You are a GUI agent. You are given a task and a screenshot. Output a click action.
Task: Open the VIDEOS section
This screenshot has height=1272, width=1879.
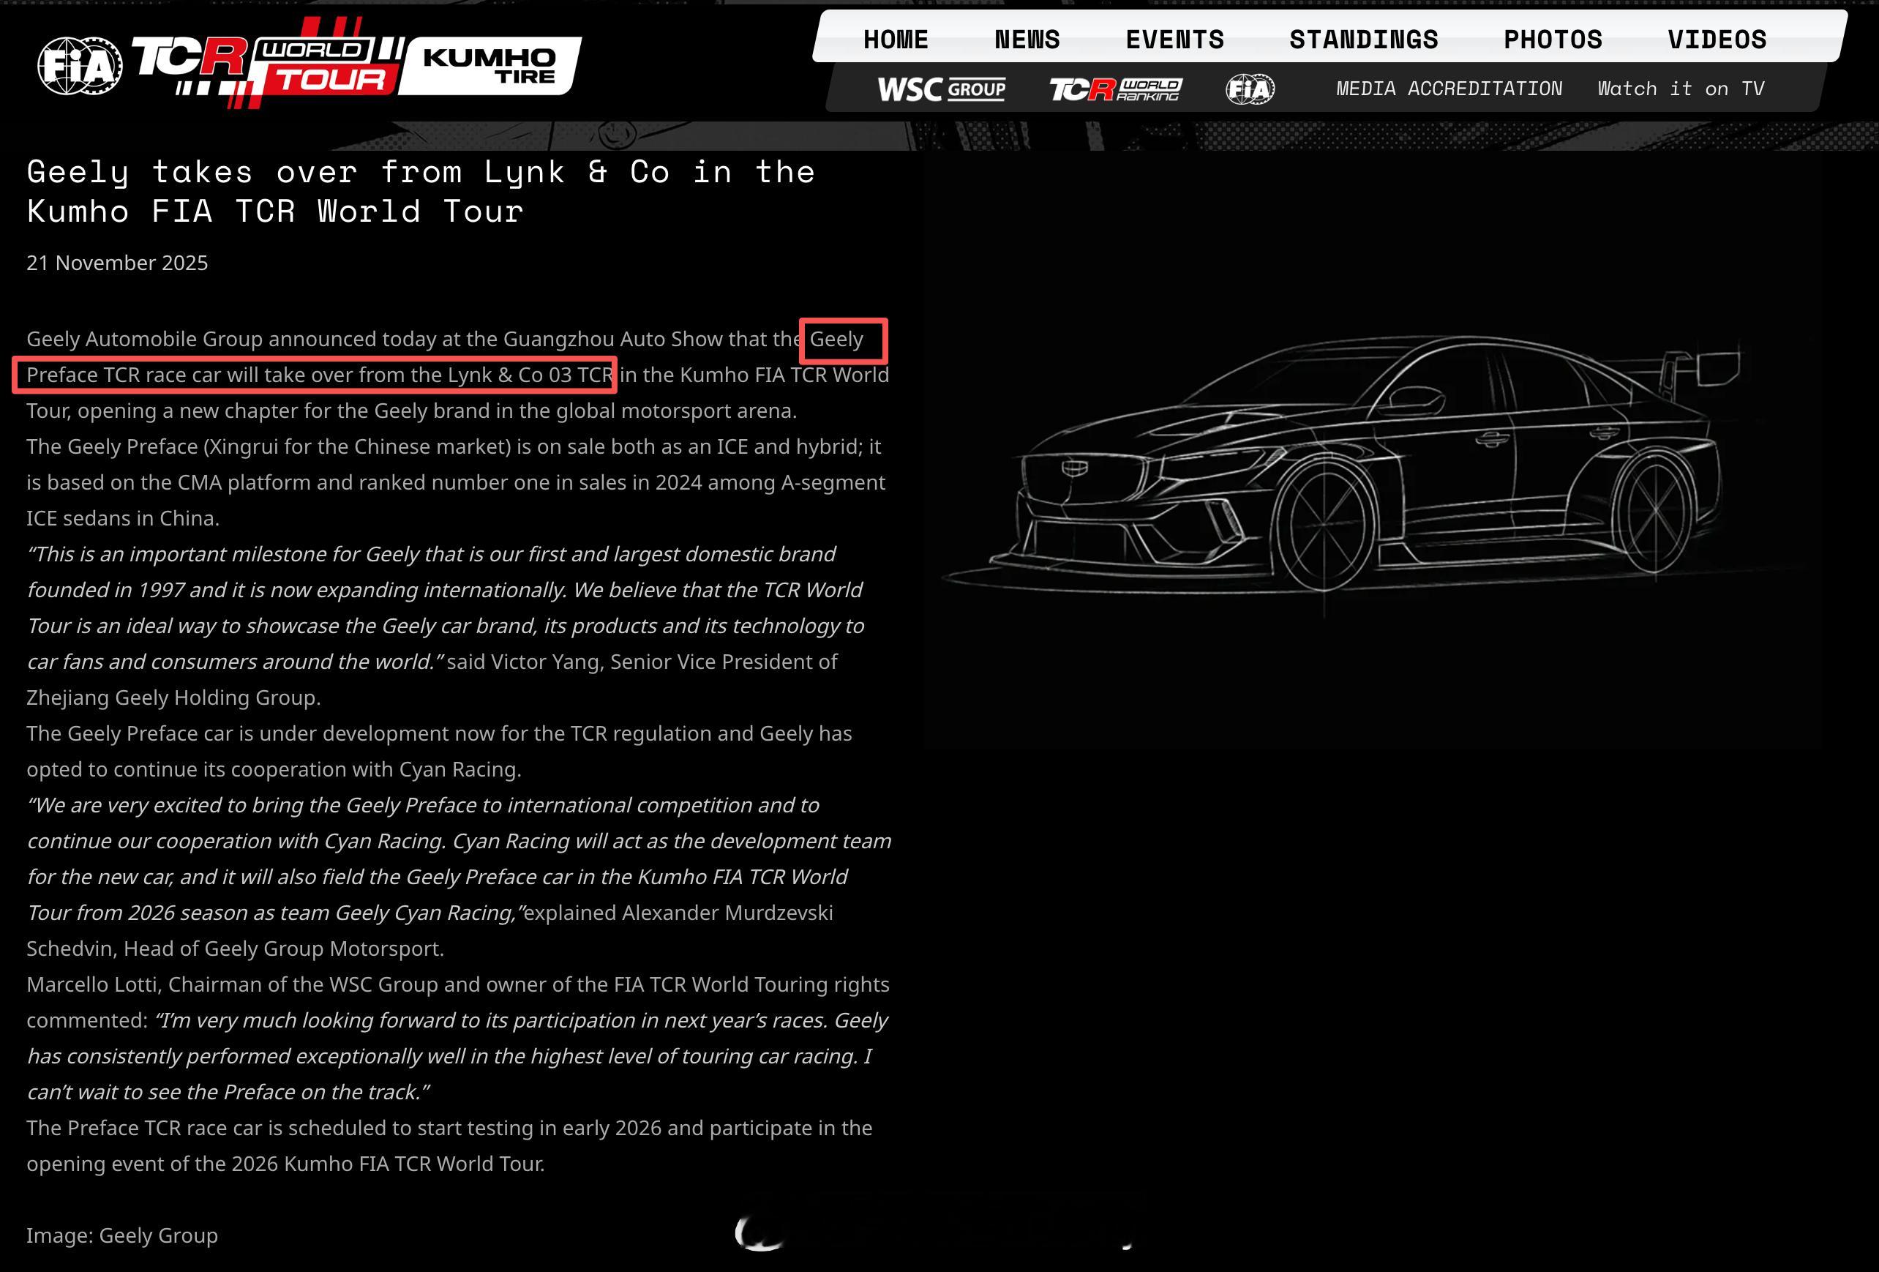pos(1717,39)
